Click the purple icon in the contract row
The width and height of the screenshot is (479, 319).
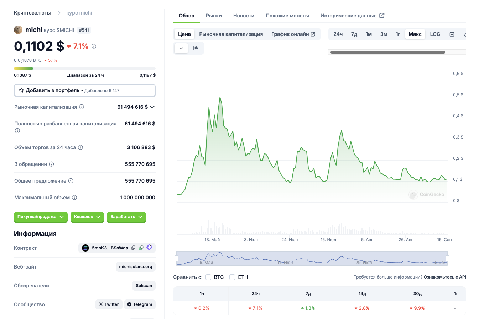point(149,248)
